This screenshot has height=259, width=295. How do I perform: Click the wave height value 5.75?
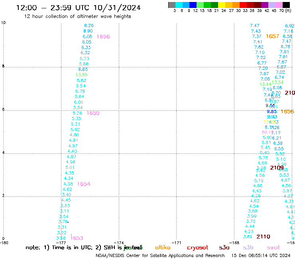tap(263, 158)
